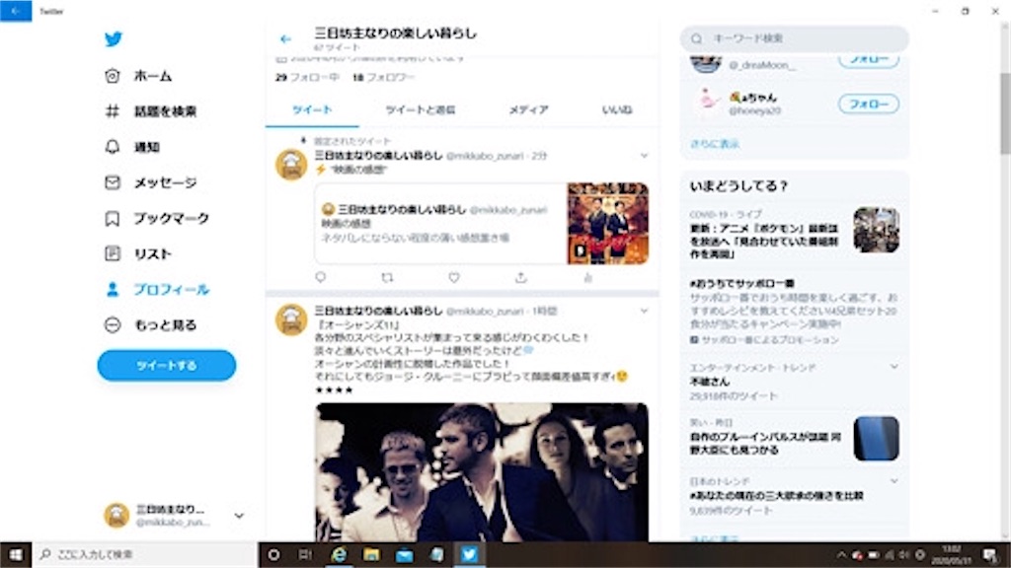Image resolution: width=1011 pixels, height=568 pixels.
Task: Switch to ツイートと返信 tab
Action: click(x=421, y=110)
